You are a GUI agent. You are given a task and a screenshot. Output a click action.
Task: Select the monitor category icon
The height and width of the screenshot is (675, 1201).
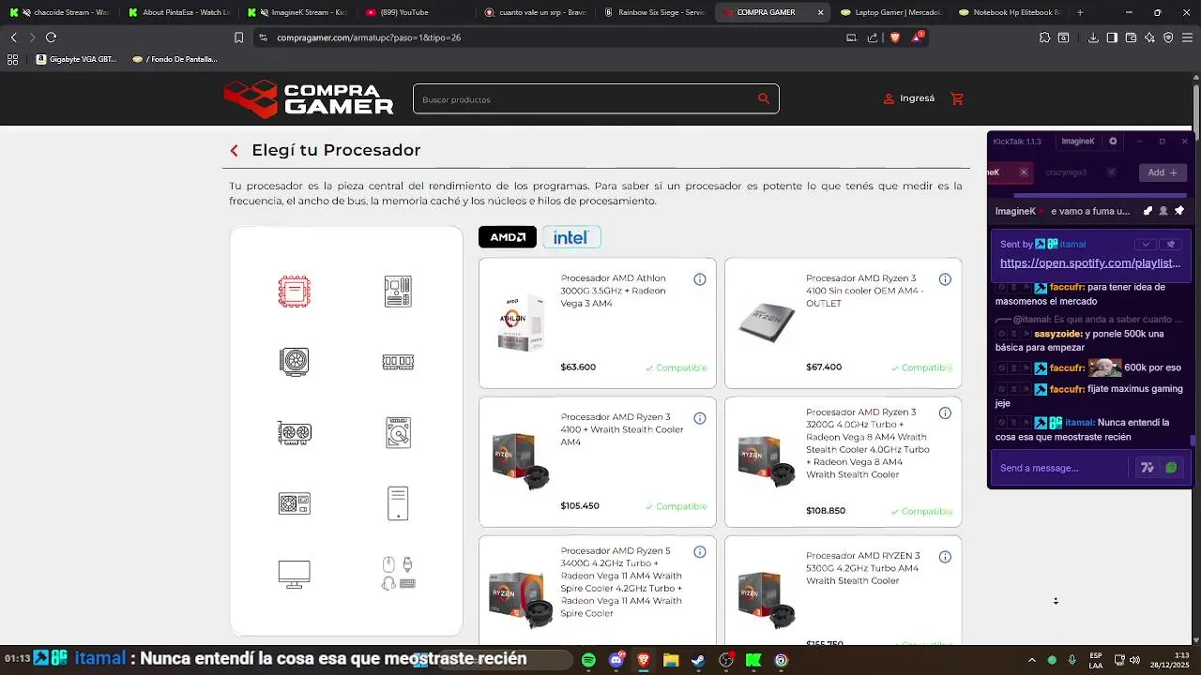tap(295, 574)
